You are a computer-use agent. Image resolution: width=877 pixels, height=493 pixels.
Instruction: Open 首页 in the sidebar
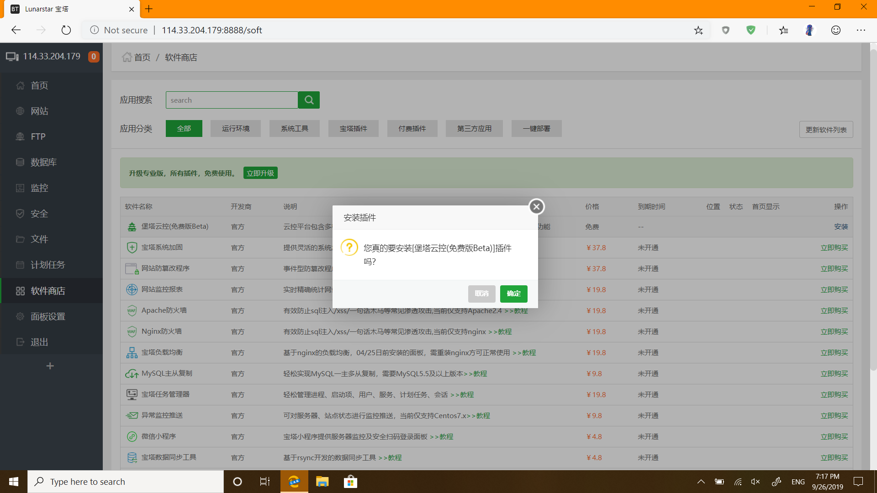coord(52,85)
